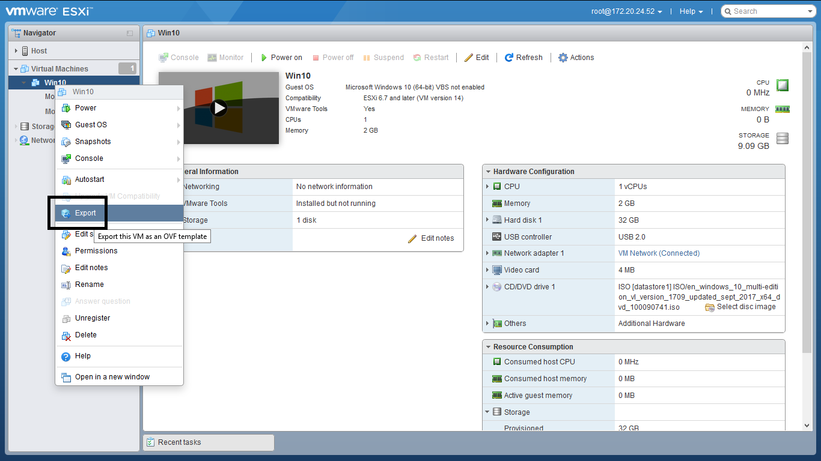Click the Search input field
821x461 pixels.
tap(768, 11)
